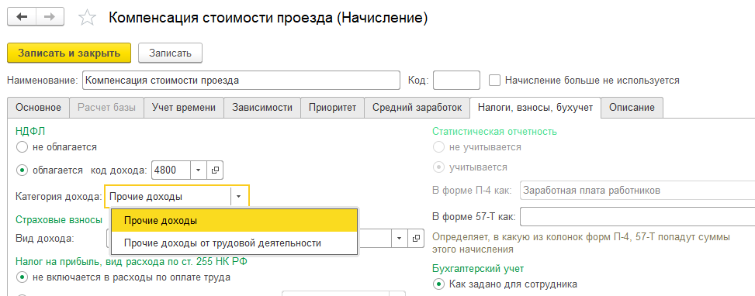Screen dimensions: 755x296
Task: Click the Наименование text field
Action: coord(241,81)
